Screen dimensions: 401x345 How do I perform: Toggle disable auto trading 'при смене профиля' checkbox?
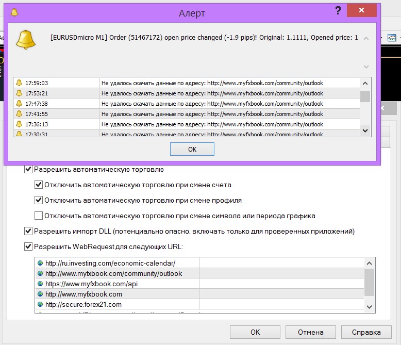pos(39,200)
